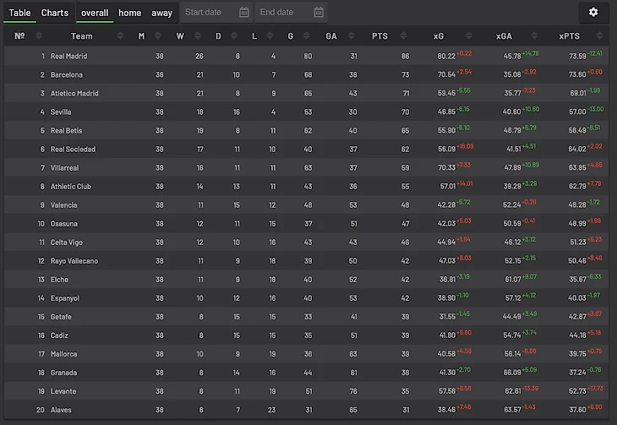This screenshot has height=425, width=617.
Task: Sort table by xPTS column header
Action: (569, 36)
